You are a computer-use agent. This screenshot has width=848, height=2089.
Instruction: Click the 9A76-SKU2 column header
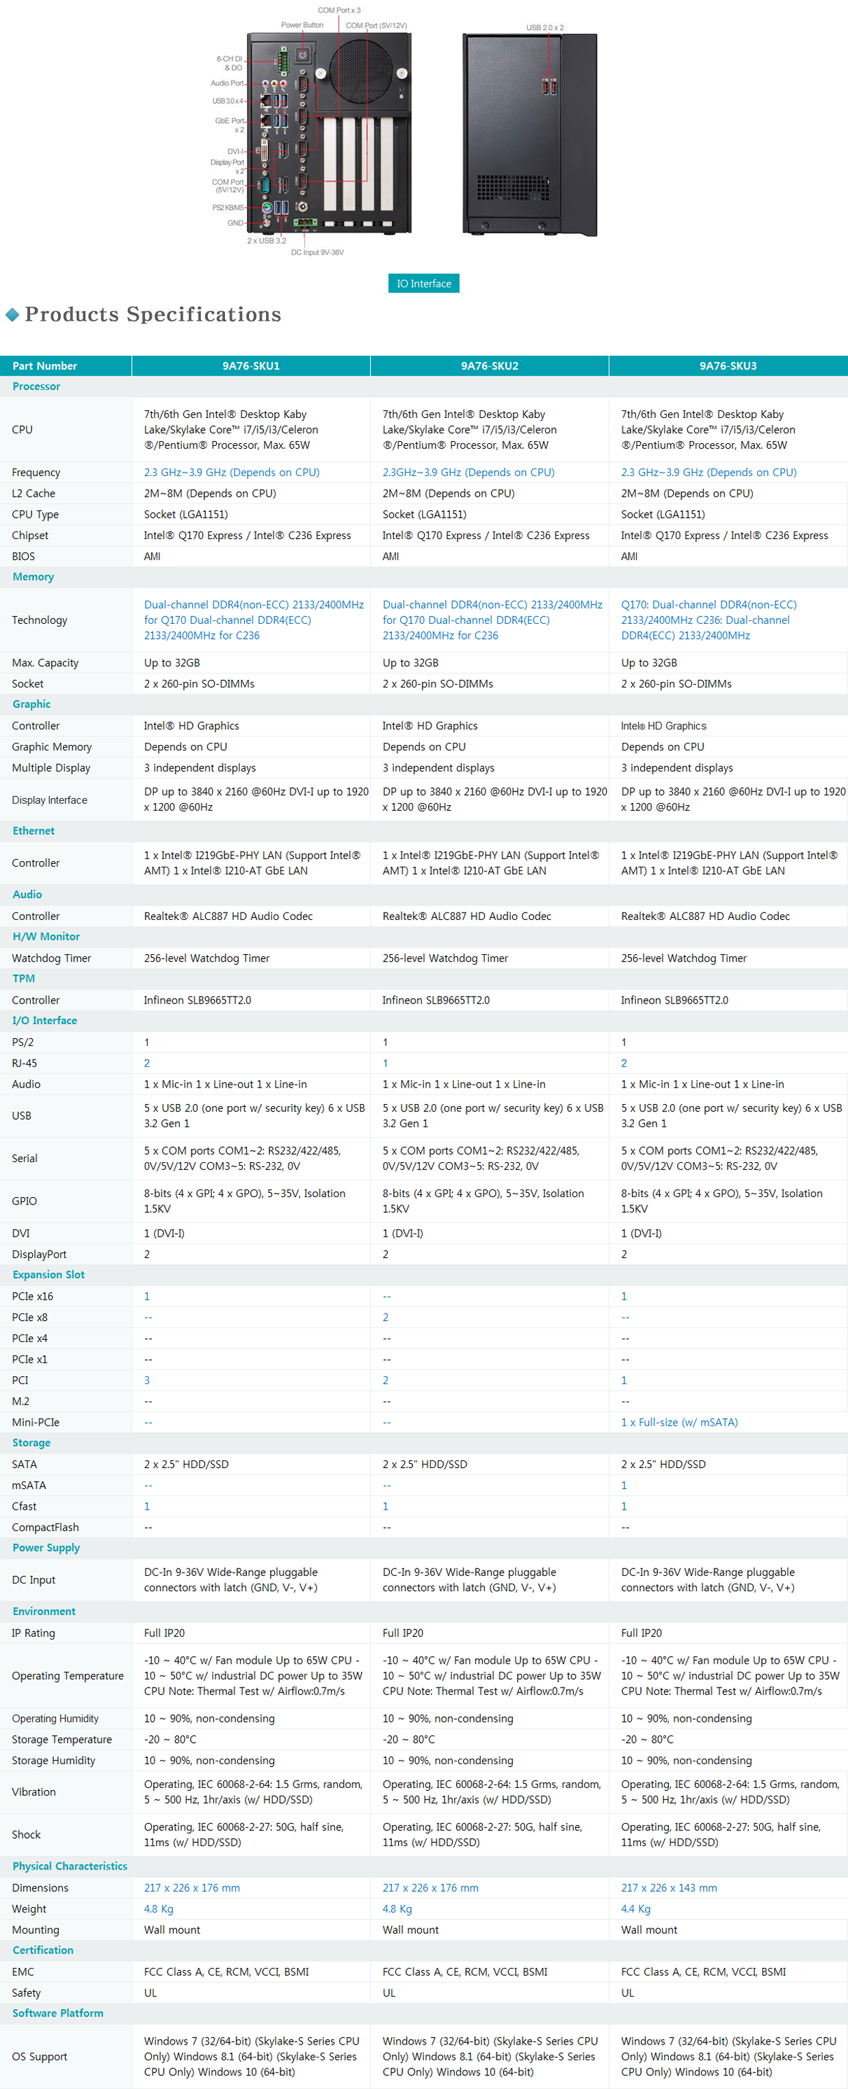point(490,366)
